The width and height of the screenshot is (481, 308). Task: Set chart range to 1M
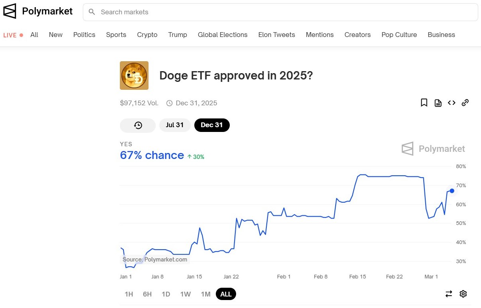click(x=205, y=294)
